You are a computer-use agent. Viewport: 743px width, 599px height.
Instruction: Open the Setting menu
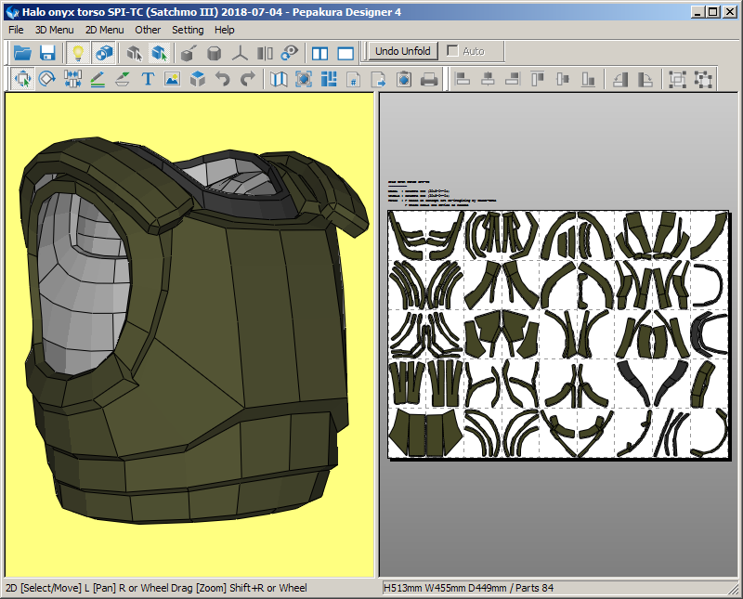(188, 30)
